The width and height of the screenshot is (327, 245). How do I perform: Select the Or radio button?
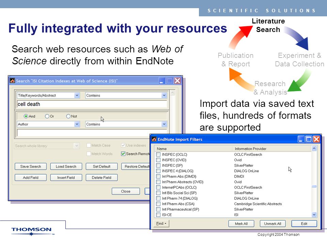tap(47, 116)
